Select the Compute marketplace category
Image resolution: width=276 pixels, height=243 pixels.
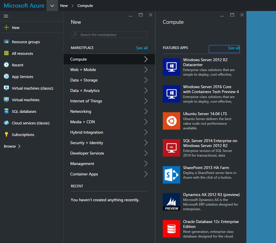tap(109, 59)
